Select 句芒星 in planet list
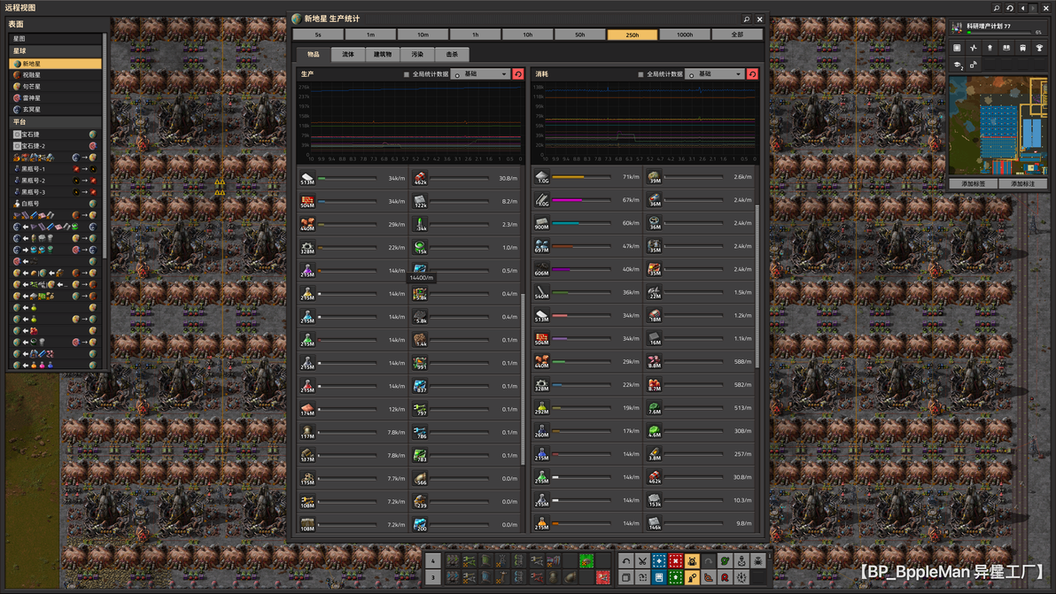The width and height of the screenshot is (1056, 594). [55, 86]
